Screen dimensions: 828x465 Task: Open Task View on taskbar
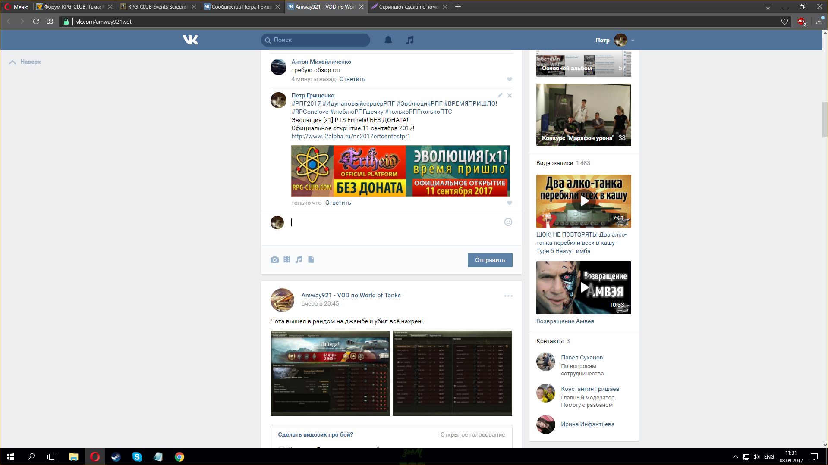52,457
